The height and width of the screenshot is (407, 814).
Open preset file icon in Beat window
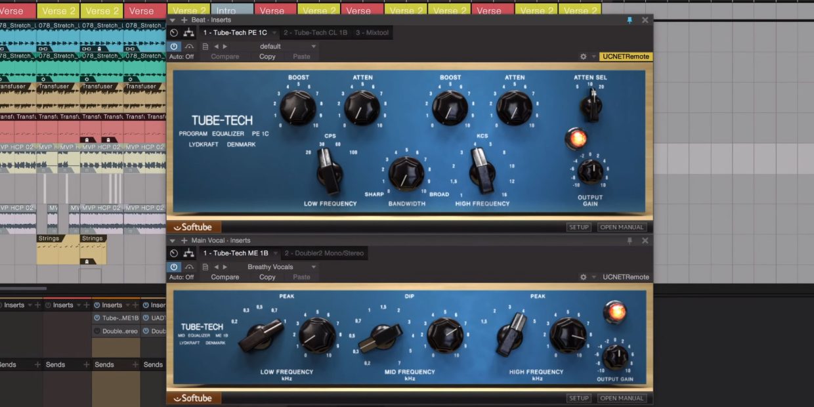click(205, 47)
